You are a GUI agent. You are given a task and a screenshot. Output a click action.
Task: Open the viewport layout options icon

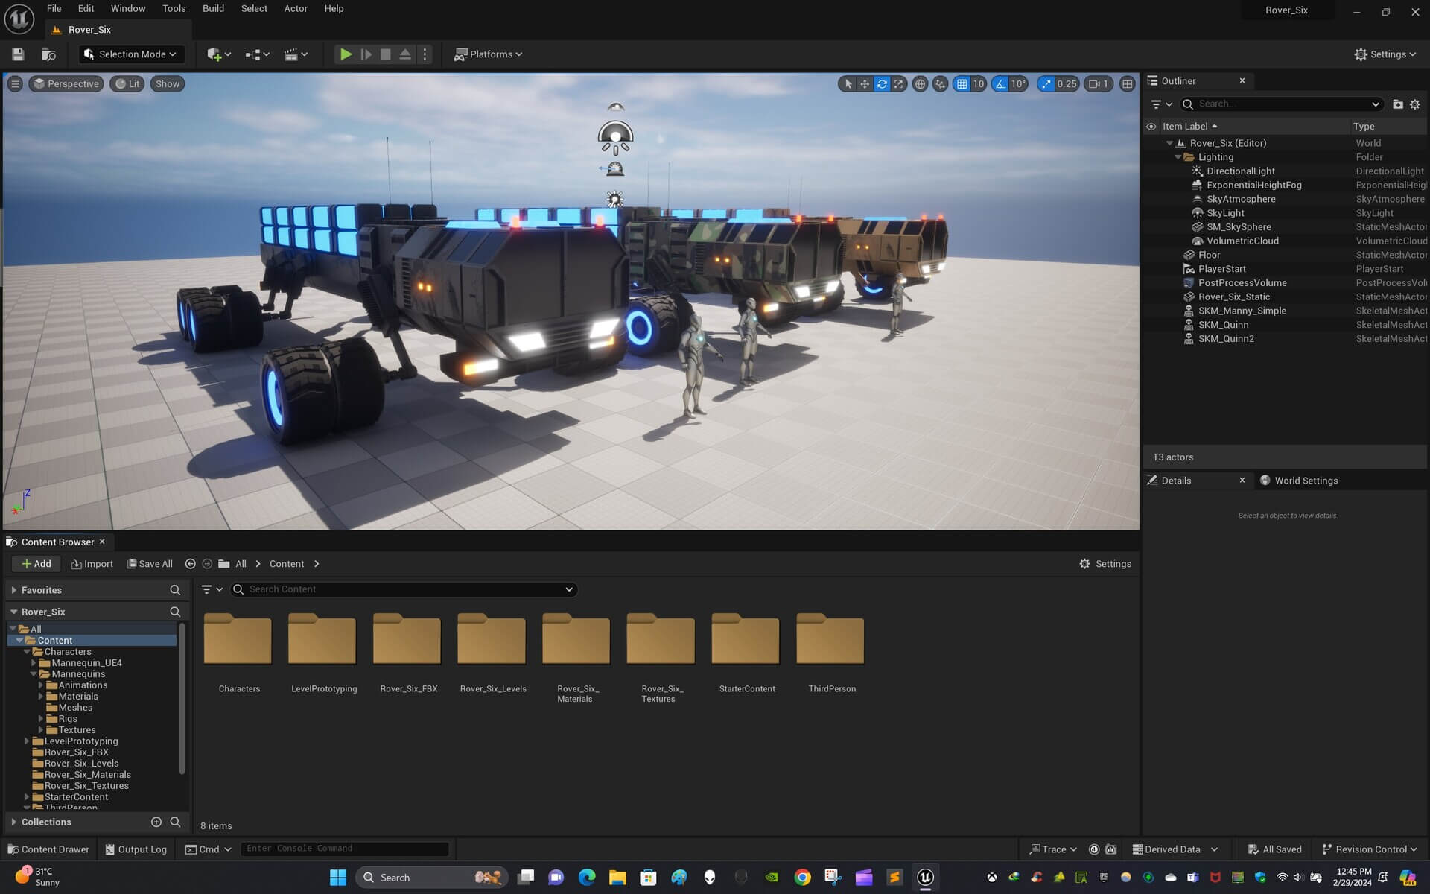(x=1127, y=84)
